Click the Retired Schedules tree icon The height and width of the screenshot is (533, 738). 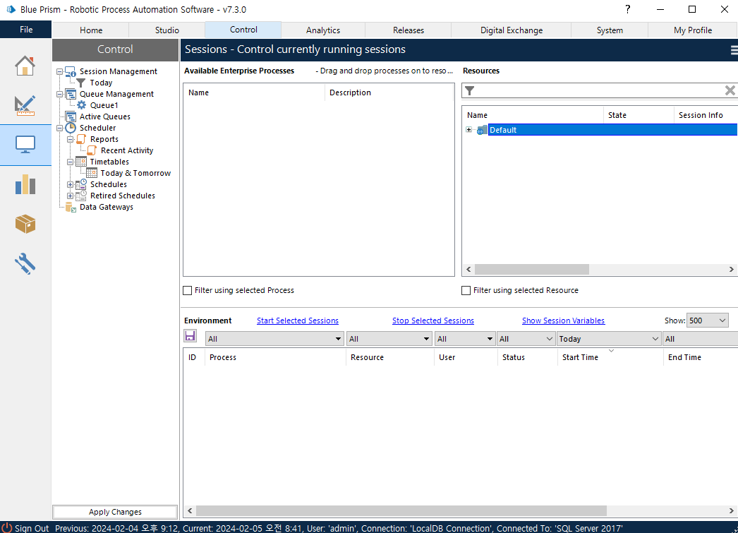[x=81, y=196]
